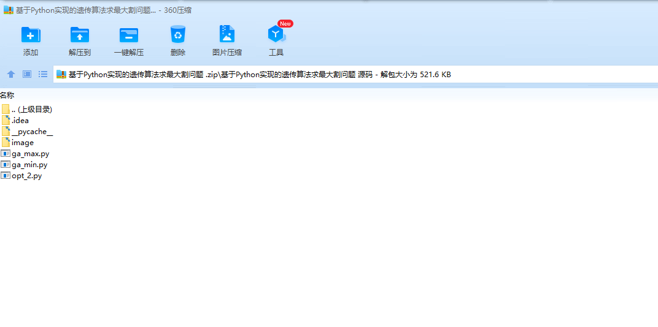
Task: Select the __pycache__ folder
Action: tap(27, 132)
